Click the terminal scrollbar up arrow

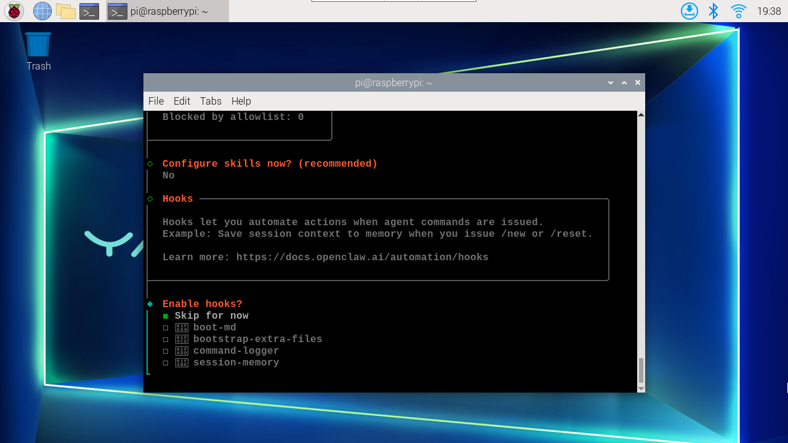[641, 115]
